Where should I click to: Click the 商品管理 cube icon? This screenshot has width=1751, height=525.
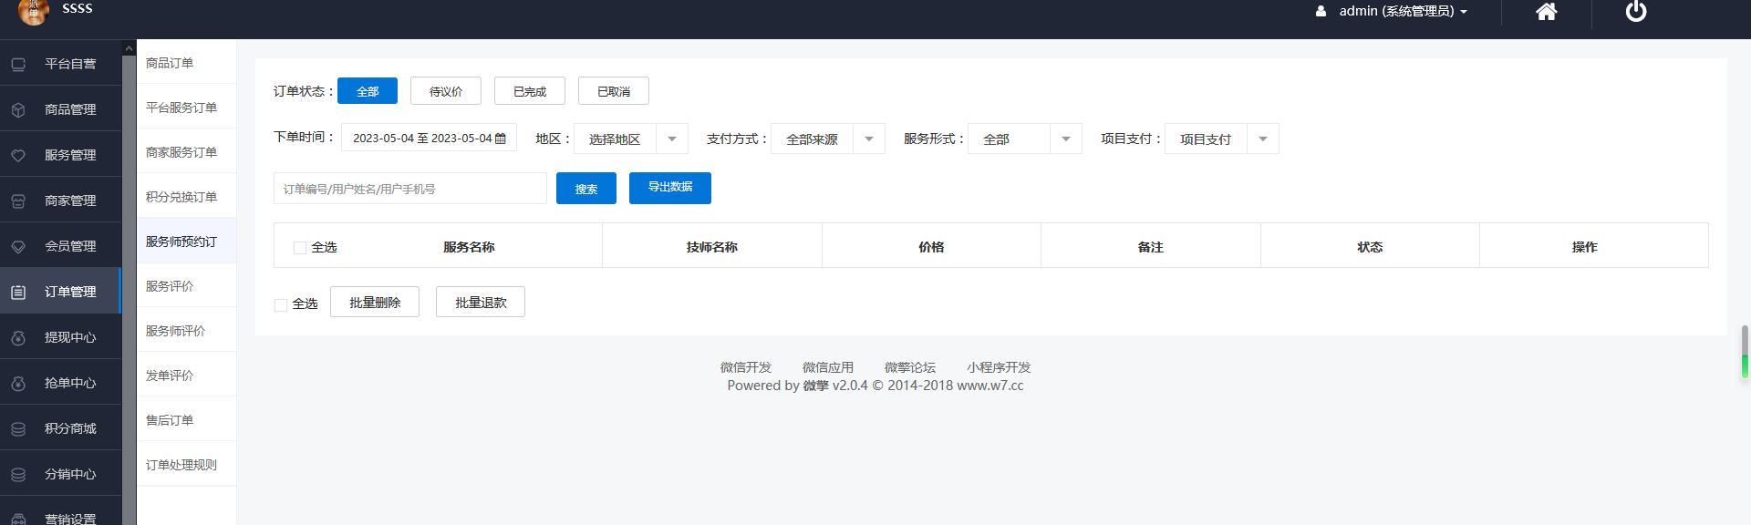pos(18,109)
